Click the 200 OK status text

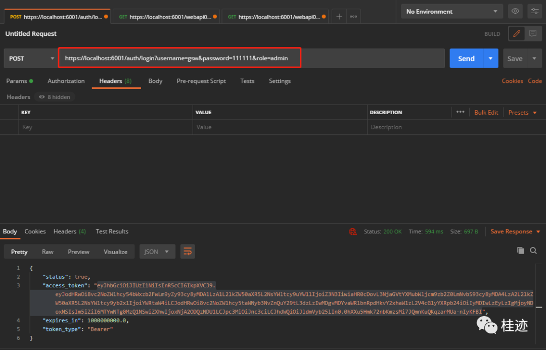click(x=392, y=232)
